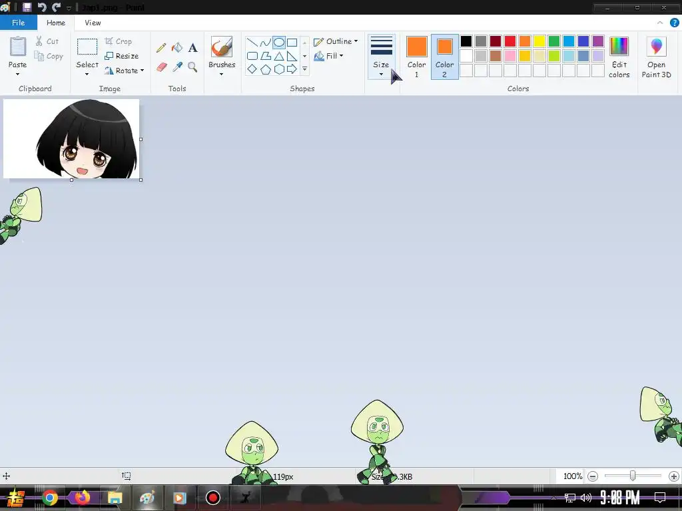Click the Paste clipboard icon
Screen dimensions: 682x511
tap(18, 47)
